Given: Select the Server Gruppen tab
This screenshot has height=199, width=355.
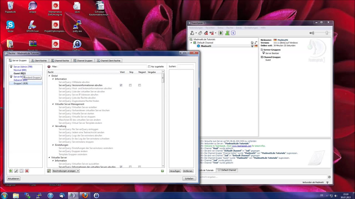Looking at the screenshot, I should click(18, 61).
